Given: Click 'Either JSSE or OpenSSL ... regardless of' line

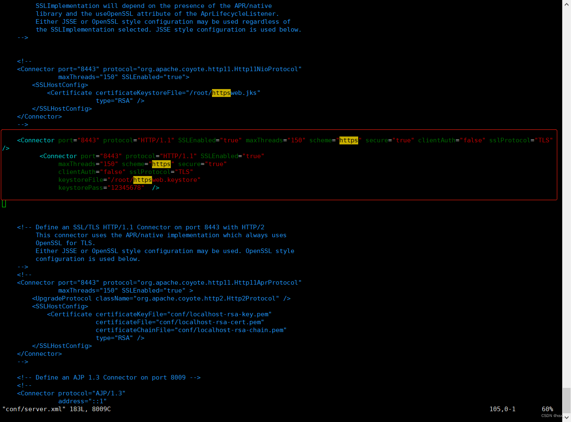Looking at the screenshot, I should [x=163, y=22].
